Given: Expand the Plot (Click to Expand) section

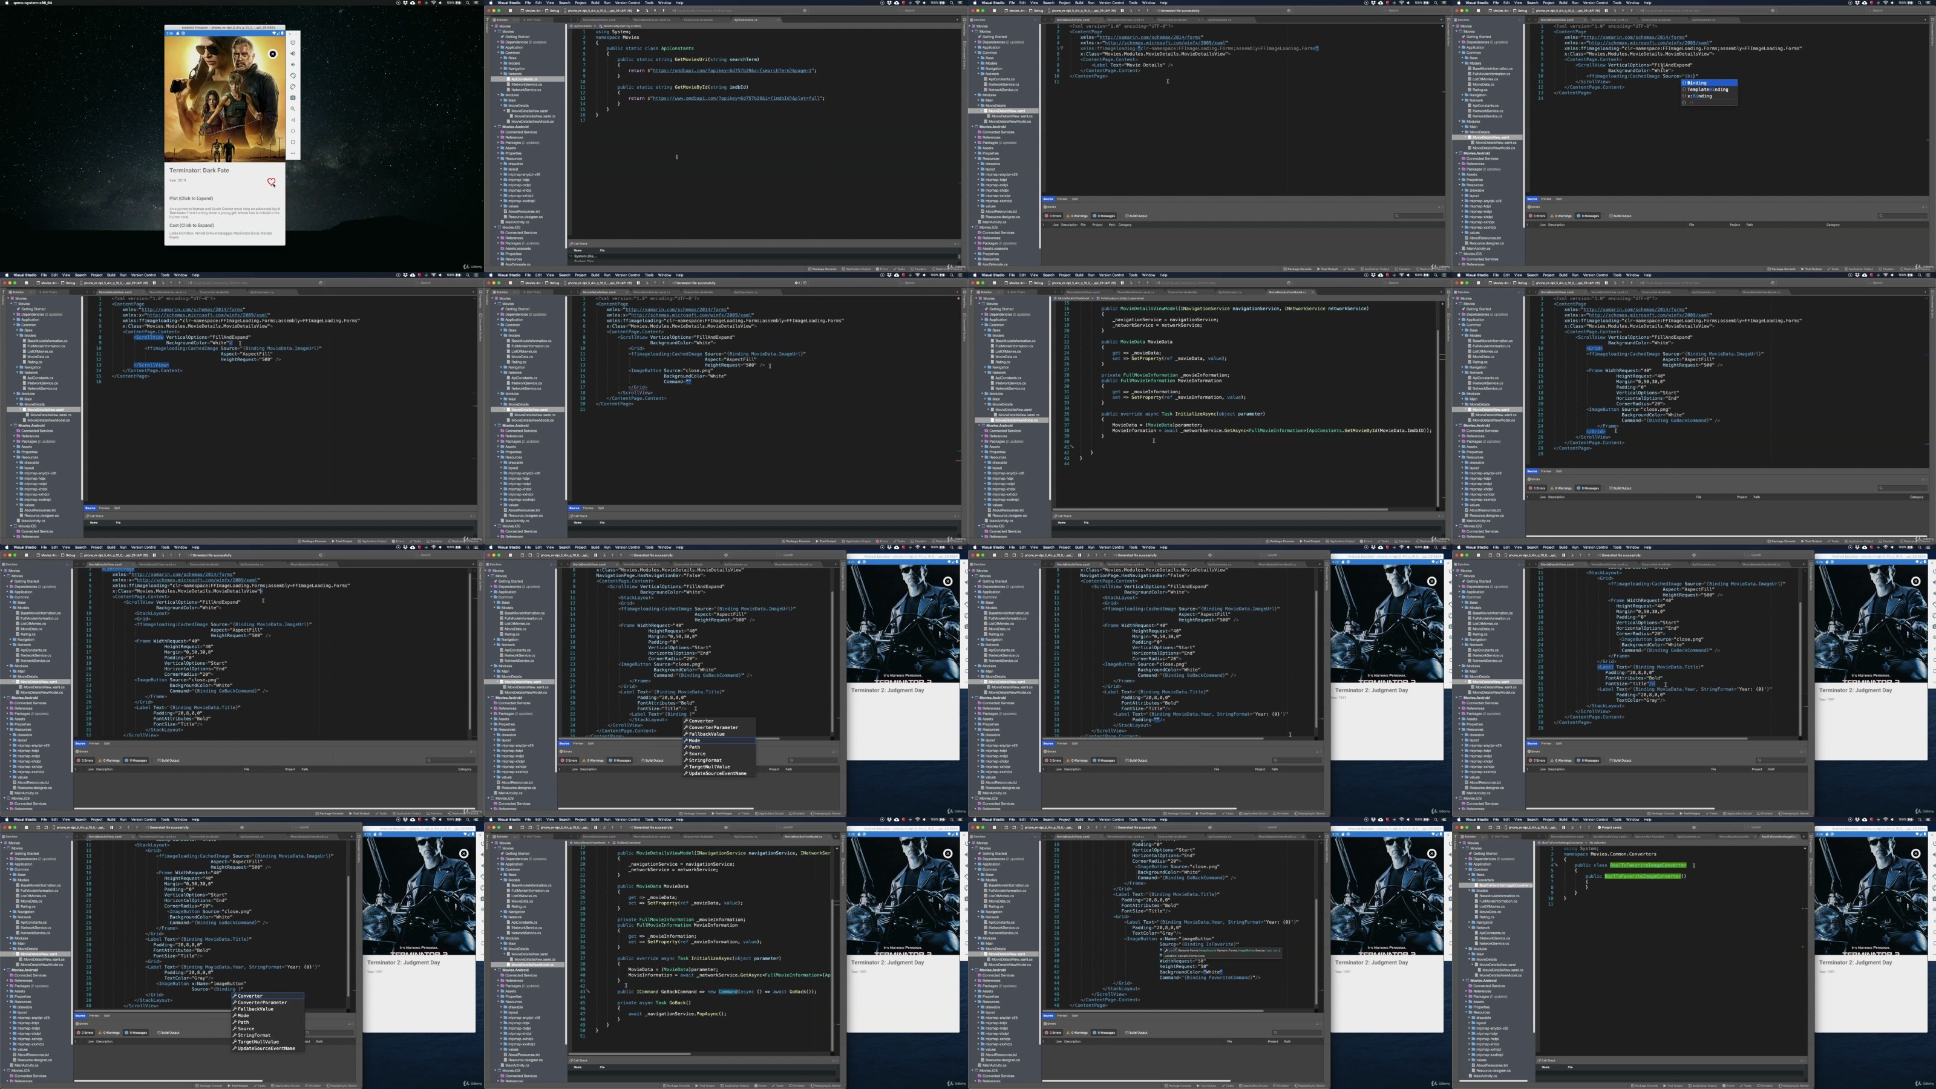Looking at the screenshot, I should pos(191,198).
